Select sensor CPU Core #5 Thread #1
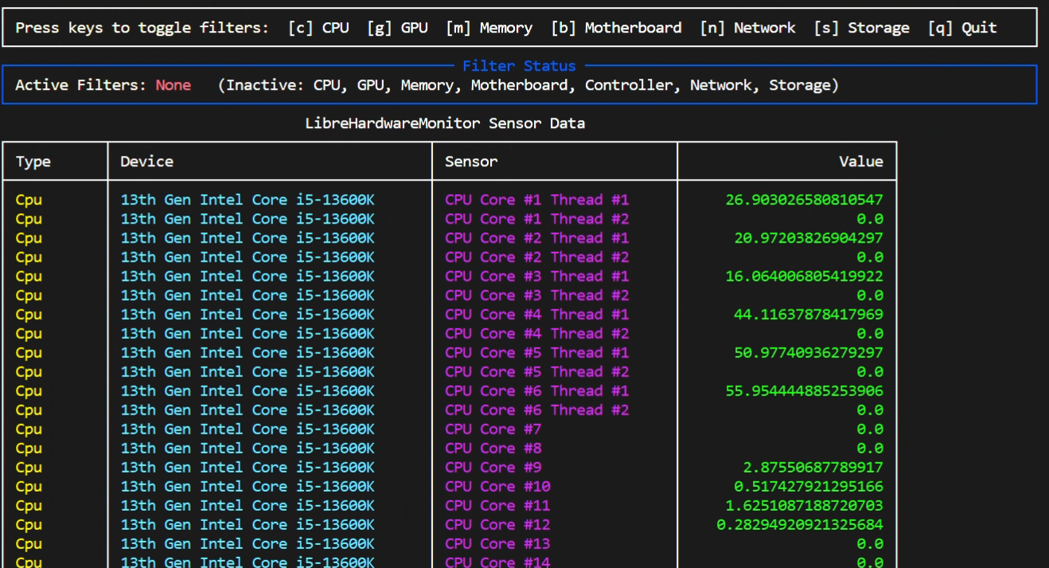Image resolution: width=1049 pixels, height=568 pixels. point(537,352)
